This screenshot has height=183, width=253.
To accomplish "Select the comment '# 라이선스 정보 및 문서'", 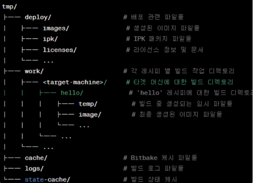I will tap(164, 50).
